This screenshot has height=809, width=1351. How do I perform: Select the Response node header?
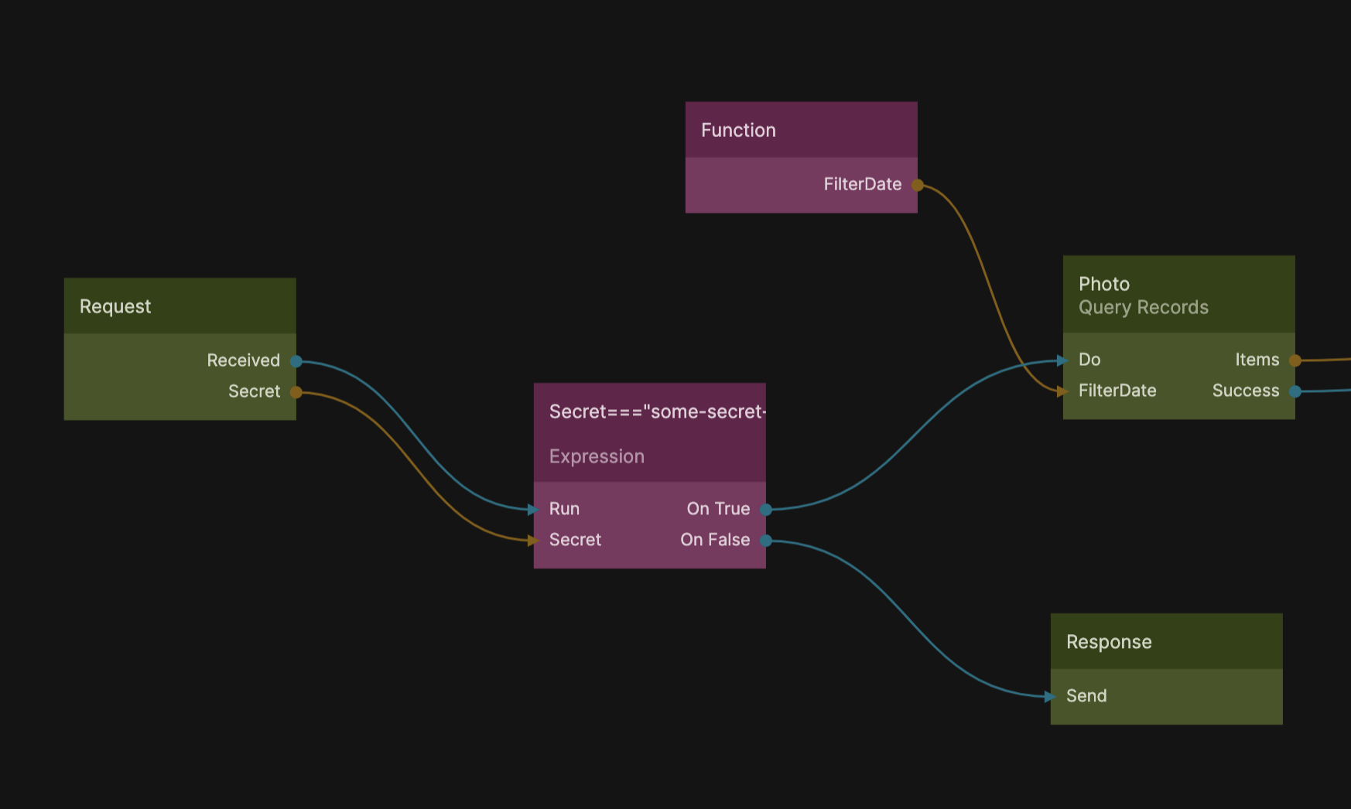click(x=1165, y=642)
